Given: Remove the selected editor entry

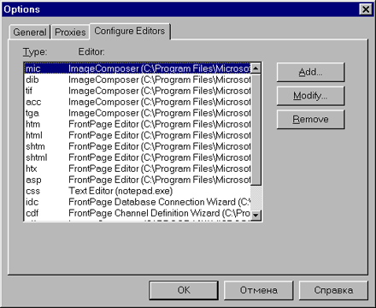Looking at the screenshot, I should [310, 119].
